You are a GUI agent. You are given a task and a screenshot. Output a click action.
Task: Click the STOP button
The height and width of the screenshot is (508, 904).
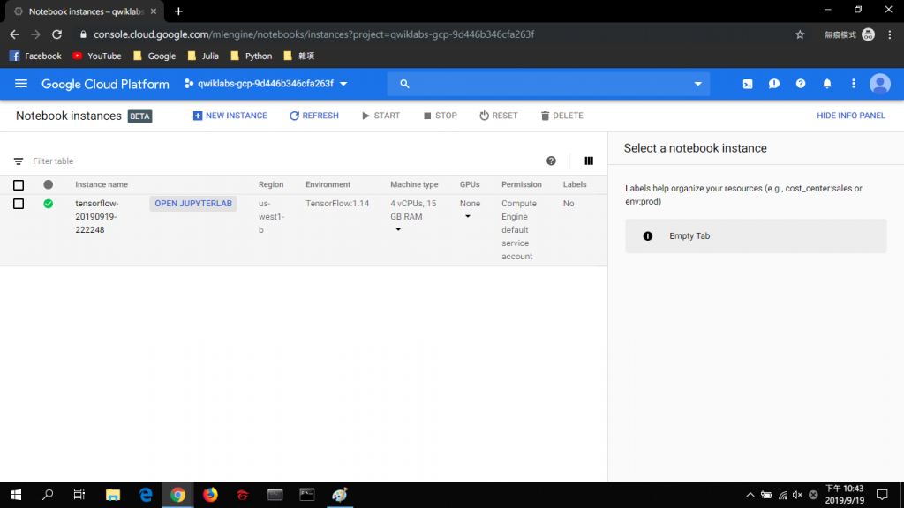(x=440, y=116)
